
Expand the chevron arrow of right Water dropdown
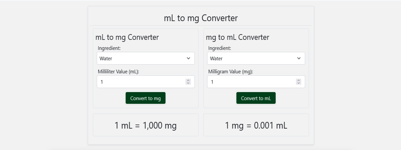click(x=299, y=58)
